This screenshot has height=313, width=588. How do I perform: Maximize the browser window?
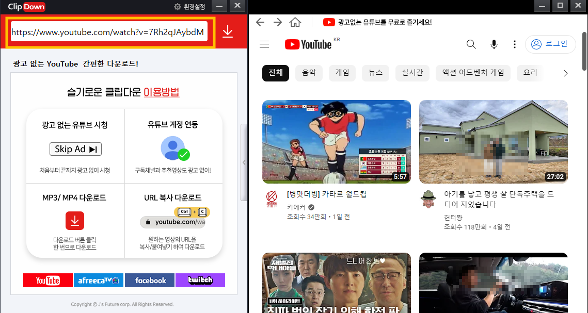[560, 5]
